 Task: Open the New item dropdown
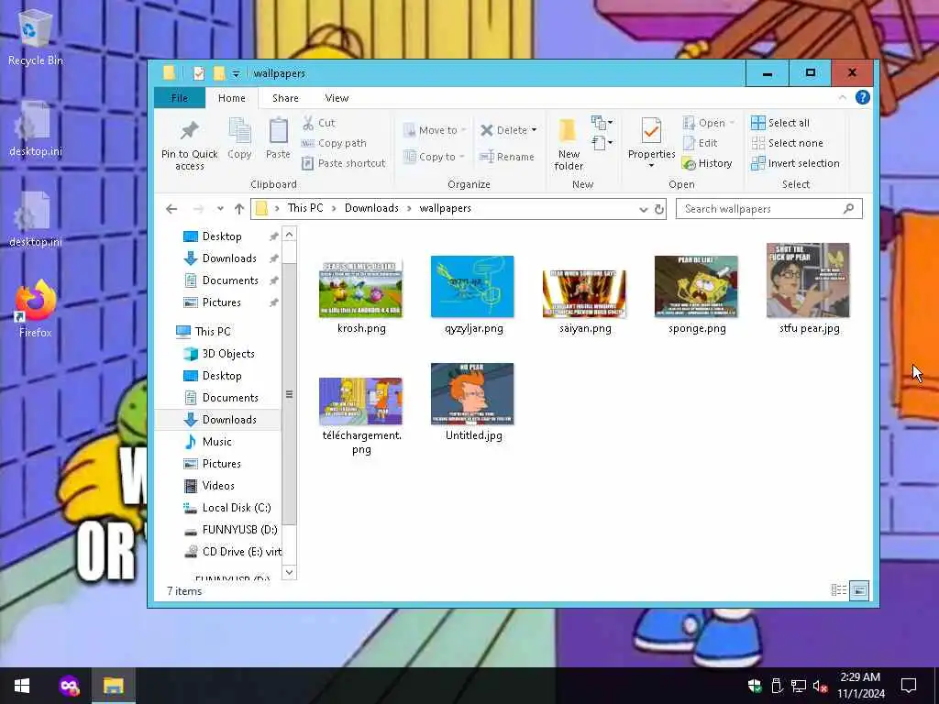pos(602,123)
